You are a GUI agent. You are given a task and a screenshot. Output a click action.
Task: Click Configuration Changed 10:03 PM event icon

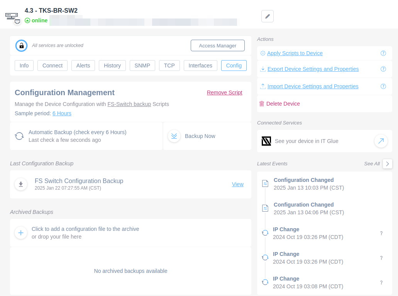[265, 183]
